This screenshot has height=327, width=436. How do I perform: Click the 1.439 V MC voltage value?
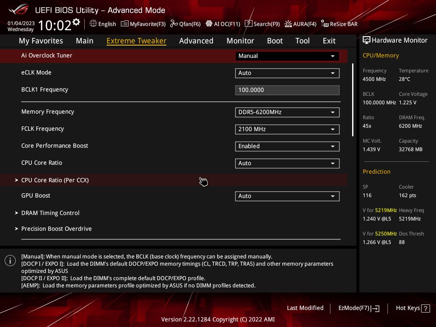coord(371,149)
